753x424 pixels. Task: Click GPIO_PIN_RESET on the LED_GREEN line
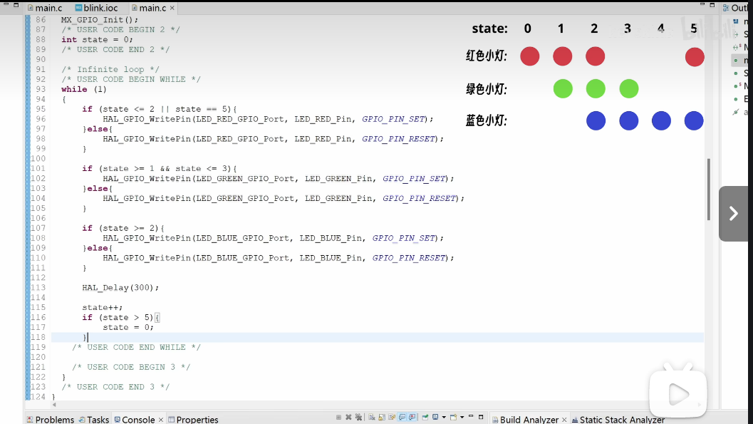point(419,198)
